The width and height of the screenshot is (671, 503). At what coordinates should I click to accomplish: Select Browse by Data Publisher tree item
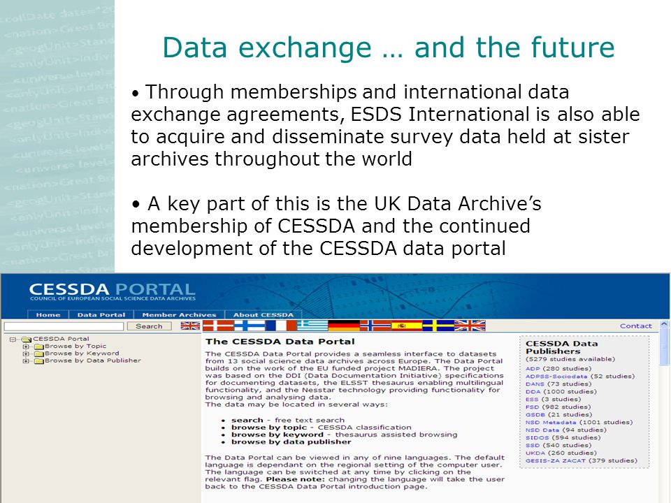[92, 360]
